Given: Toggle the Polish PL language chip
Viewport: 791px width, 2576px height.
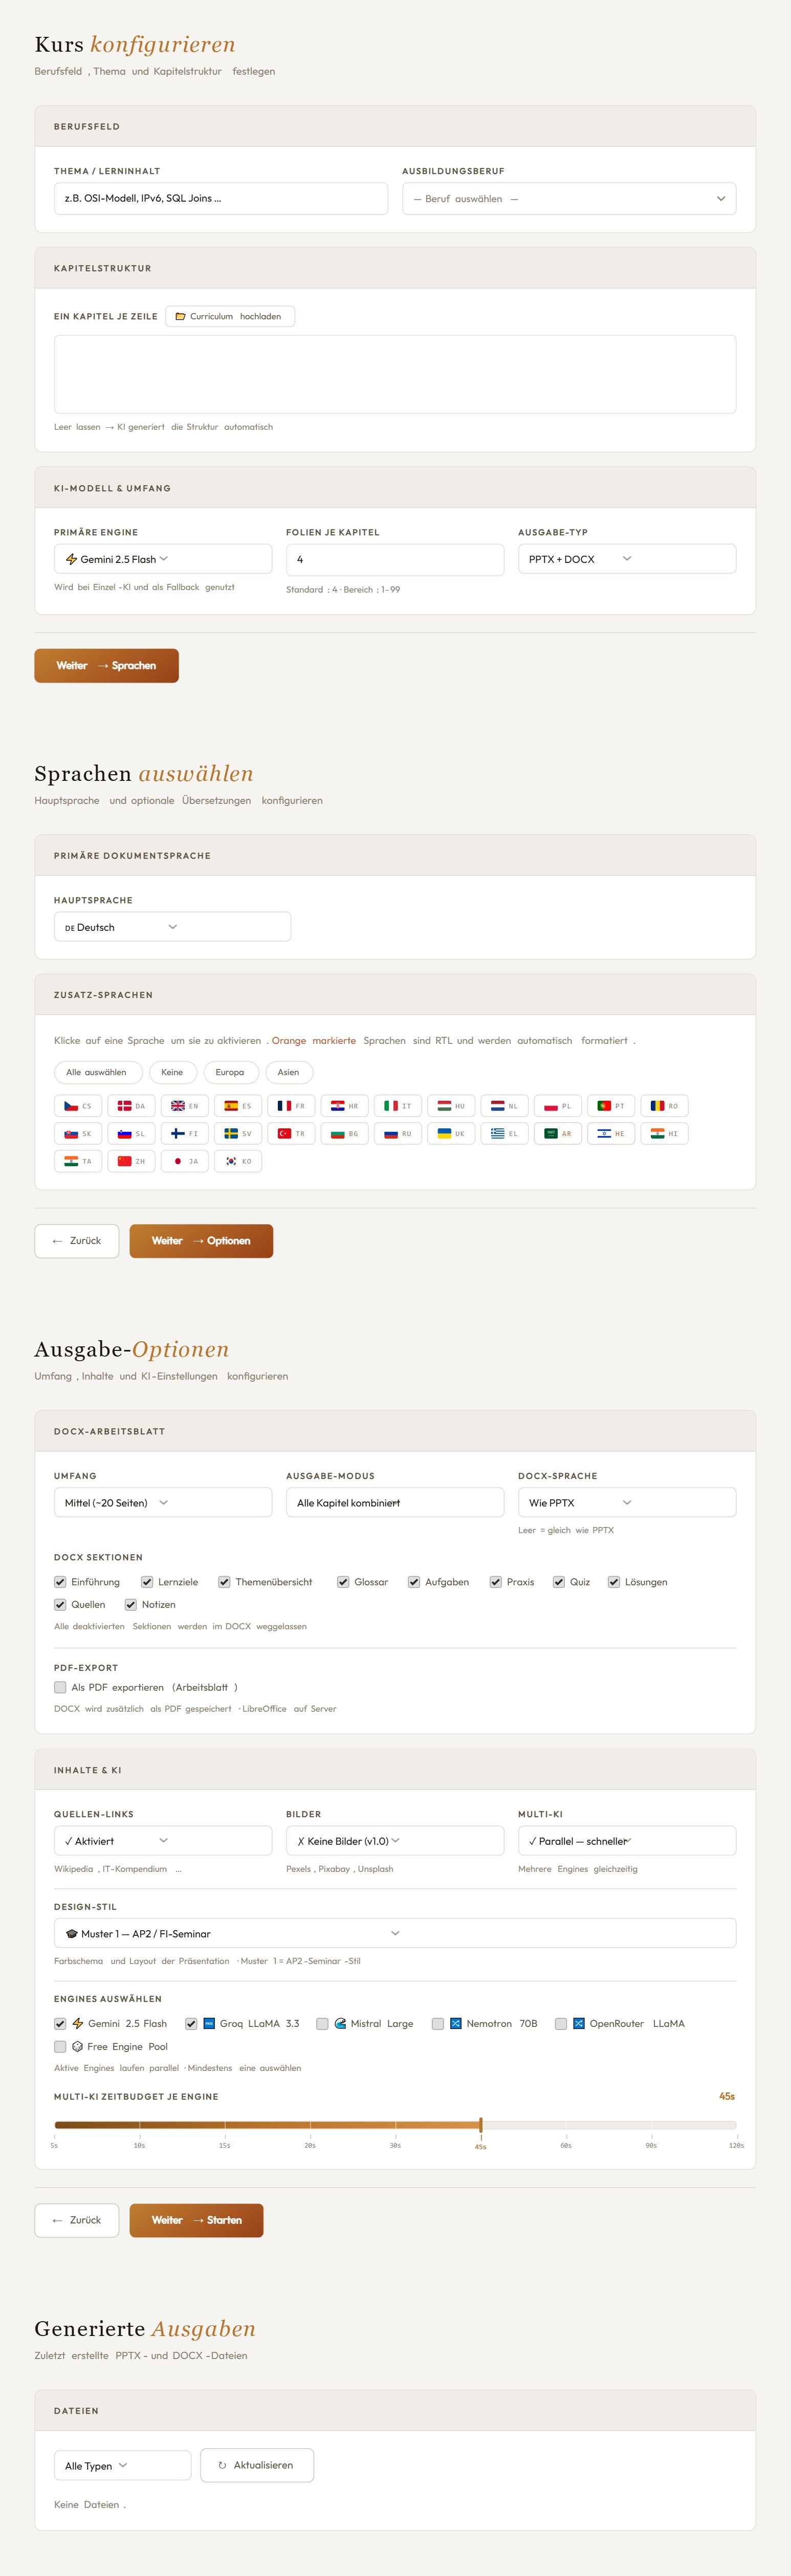Looking at the screenshot, I should tap(558, 1106).
